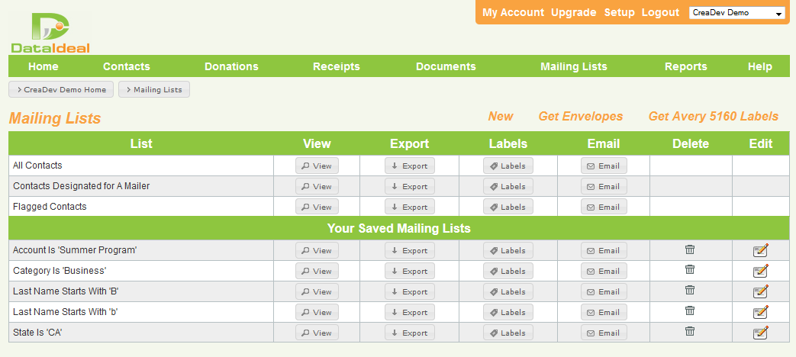Viewport: 796px width, 357px height.
Task: Delete the State Is 'CA' list
Action: tap(690, 332)
